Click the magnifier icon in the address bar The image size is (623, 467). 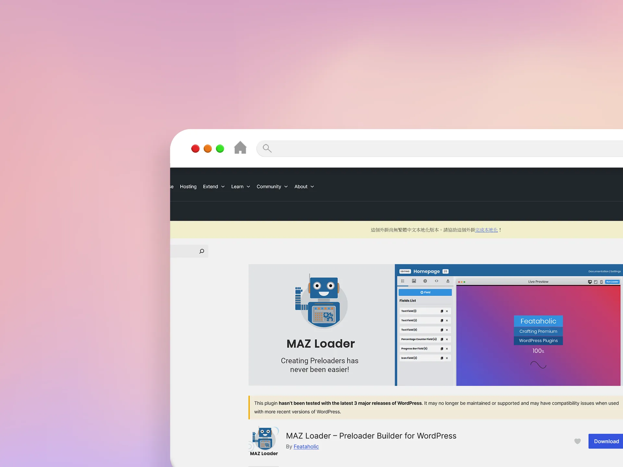(267, 148)
